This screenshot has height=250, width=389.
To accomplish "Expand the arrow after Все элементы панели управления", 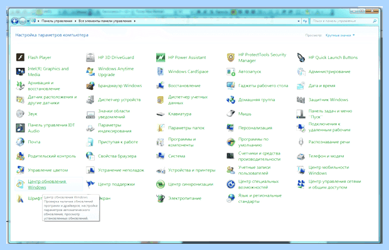I will tap(135, 21).
